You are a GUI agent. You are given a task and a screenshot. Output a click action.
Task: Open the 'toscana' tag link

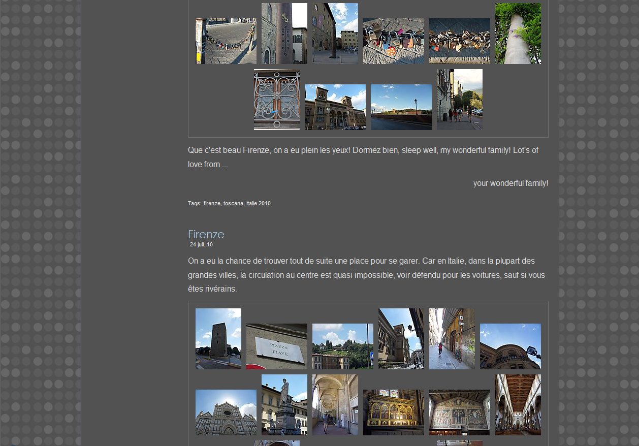coord(233,203)
